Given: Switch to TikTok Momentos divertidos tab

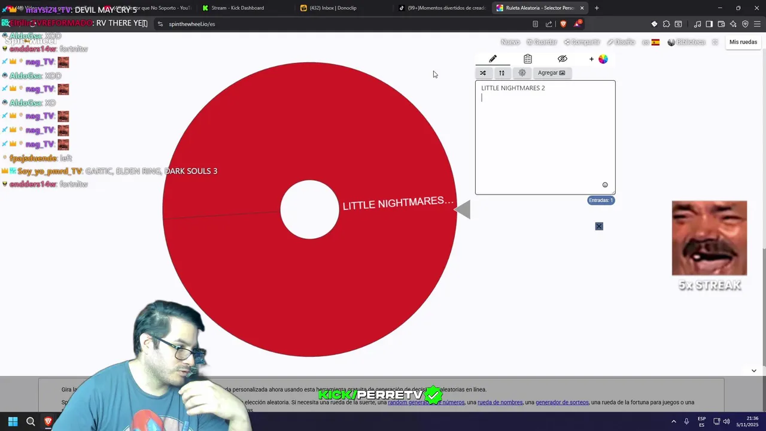Looking at the screenshot, I should (x=443, y=8).
